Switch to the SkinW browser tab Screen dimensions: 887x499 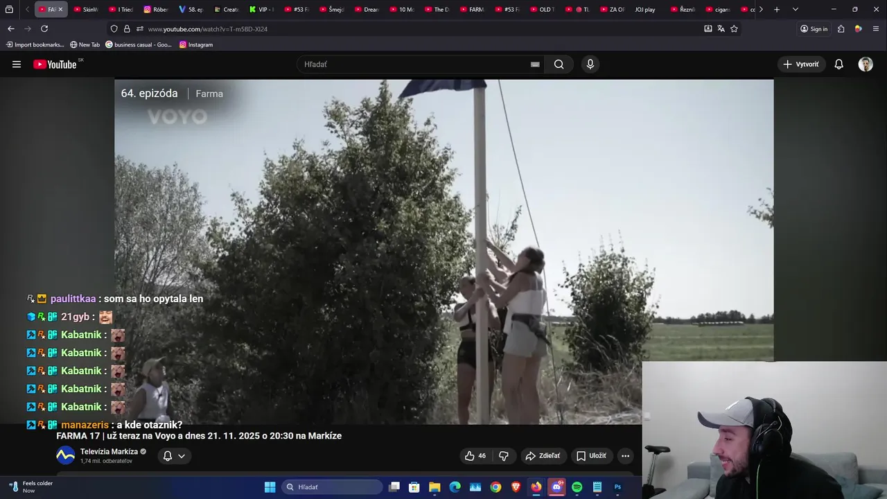pos(85,10)
